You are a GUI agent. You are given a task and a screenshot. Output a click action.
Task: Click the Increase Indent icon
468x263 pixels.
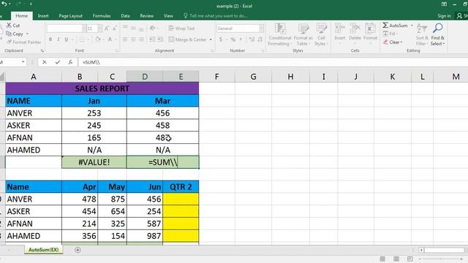click(x=161, y=39)
